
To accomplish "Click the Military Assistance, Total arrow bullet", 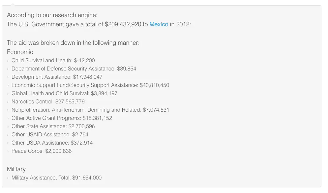I will [8, 178].
